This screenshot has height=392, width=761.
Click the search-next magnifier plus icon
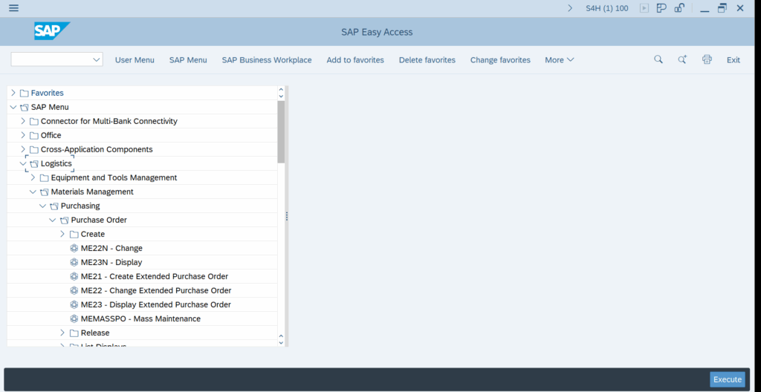682,59
